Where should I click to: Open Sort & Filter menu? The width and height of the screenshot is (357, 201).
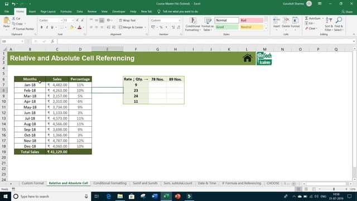(x=329, y=24)
